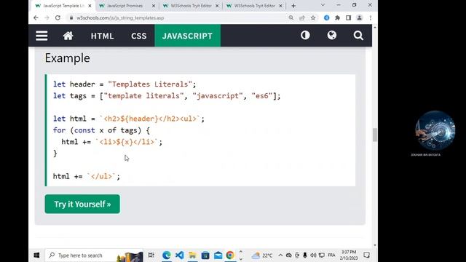
Task: Go forward in browser history
Action: (x=47, y=17)
